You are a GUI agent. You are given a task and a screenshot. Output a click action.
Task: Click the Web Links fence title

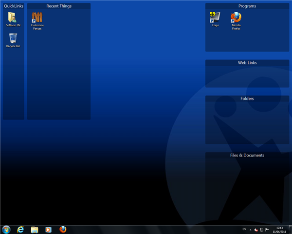pos(247,63)
